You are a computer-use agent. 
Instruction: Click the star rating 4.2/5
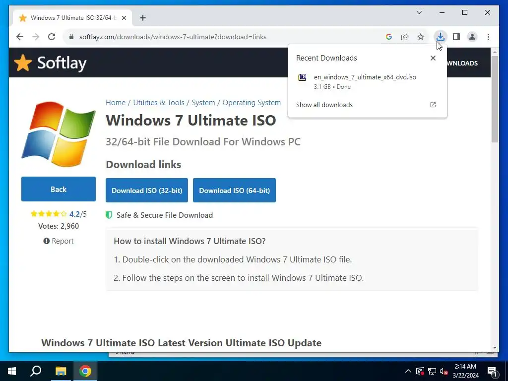(59, 214)
